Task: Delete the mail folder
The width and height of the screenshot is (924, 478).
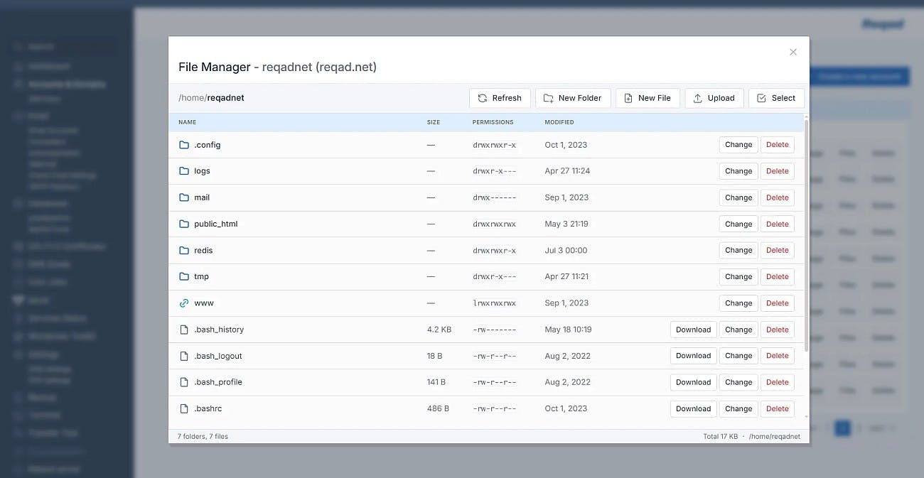Action: pyautogui.click(x=778, y=197)
